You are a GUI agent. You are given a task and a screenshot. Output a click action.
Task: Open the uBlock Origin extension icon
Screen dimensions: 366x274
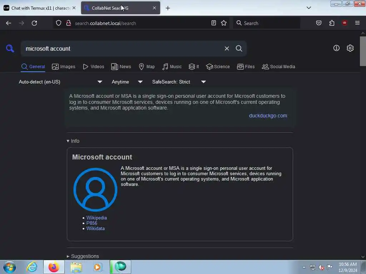tap(345, 23)
